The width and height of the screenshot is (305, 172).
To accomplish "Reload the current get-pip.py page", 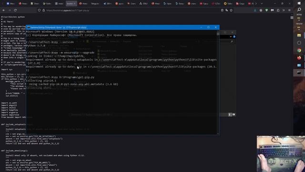I will click(x=15, y=10).
